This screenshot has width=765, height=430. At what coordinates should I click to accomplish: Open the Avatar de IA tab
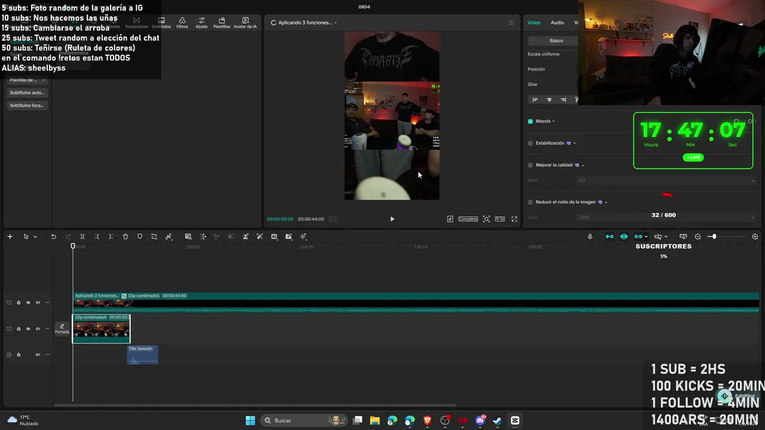pyautogui.click(x=245, y=23)
